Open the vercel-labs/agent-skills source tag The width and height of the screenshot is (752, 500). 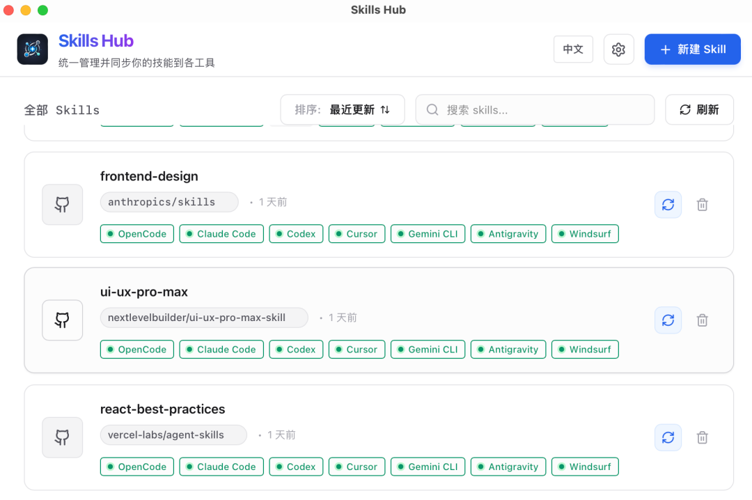click(173, 435)
